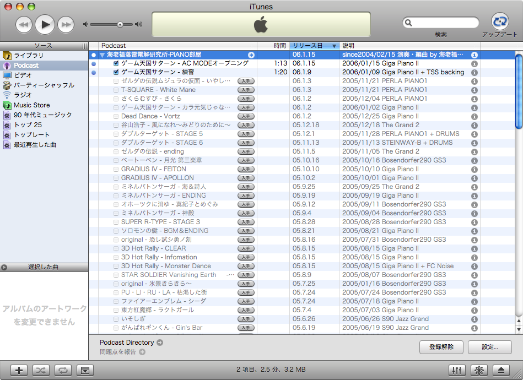This screenshot has height=380, width=523.
Task: Click info icon for 2006/01/09 Giga Piano II row
Action: (475, 72)
